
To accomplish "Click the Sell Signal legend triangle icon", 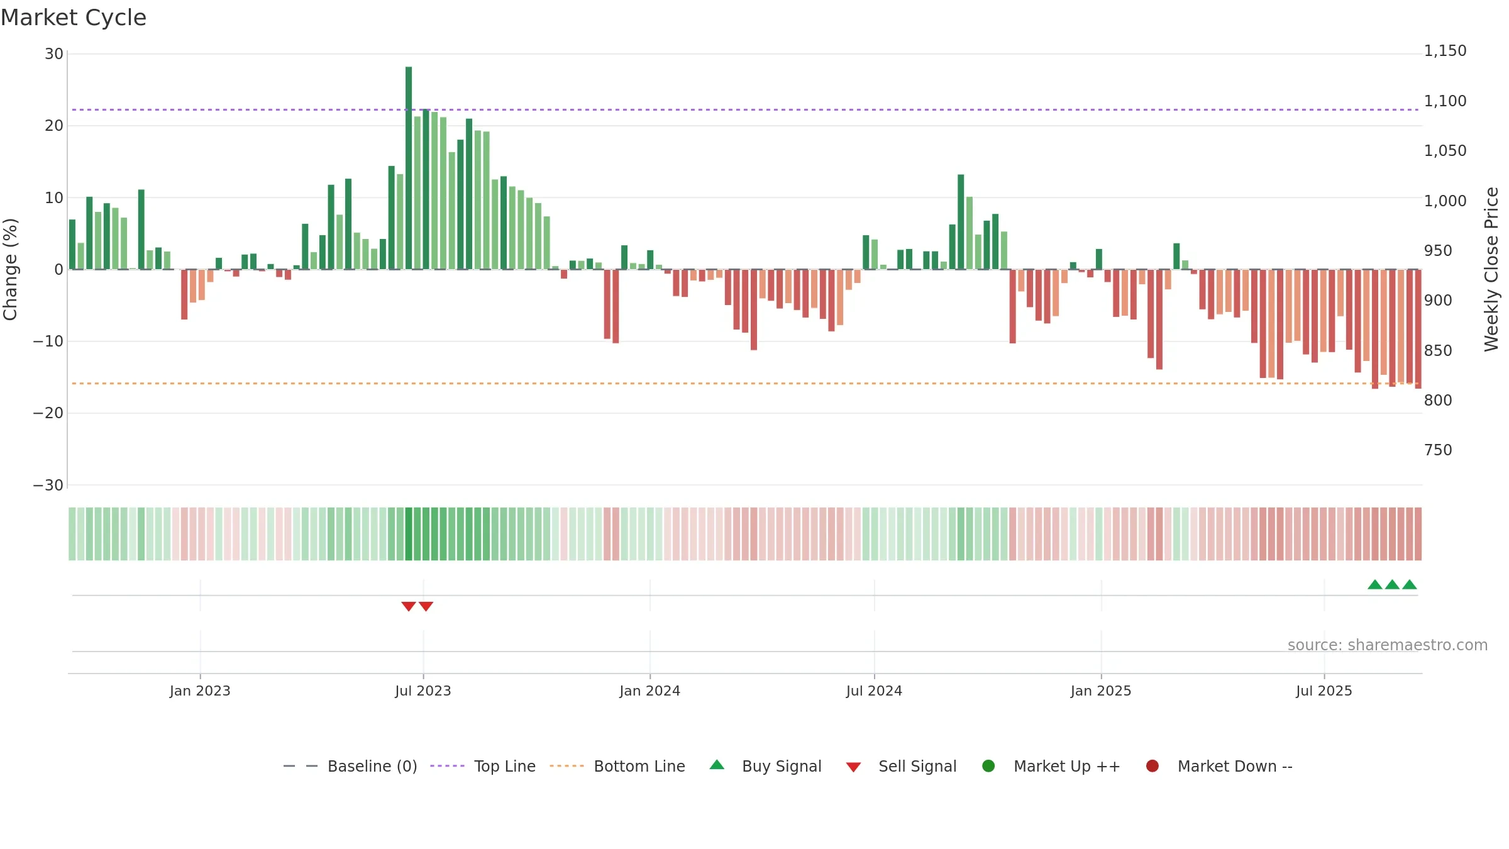I will click(x=853, y=767).
